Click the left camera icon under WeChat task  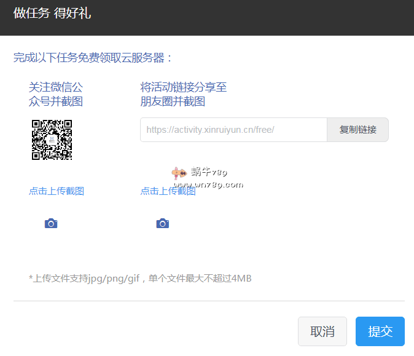coord(51,223)
